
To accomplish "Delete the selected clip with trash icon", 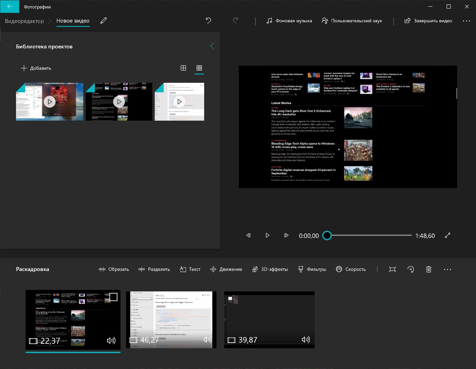I will click(428, 269).
